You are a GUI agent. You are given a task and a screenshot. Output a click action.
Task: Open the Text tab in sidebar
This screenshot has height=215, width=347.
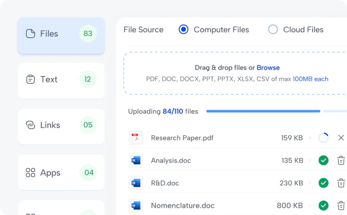point(61,81)
